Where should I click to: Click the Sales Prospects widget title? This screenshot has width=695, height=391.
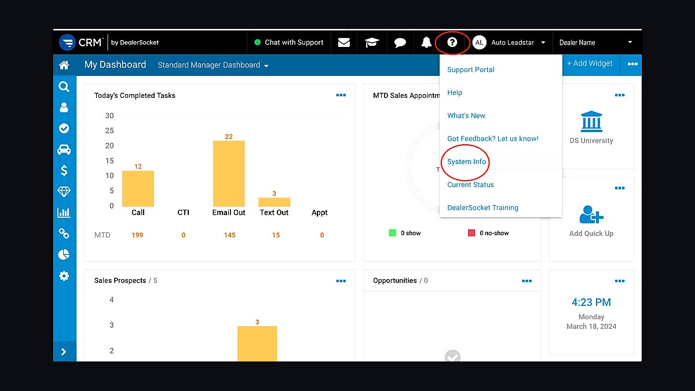[120, 280]
